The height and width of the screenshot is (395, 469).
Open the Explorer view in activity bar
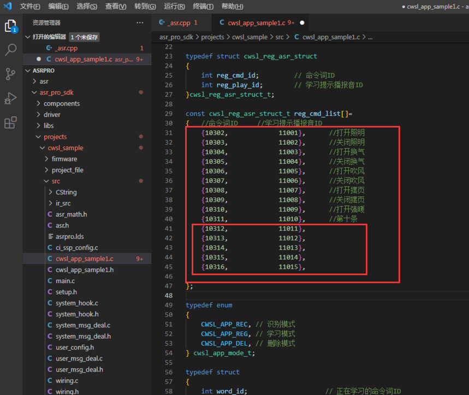point(11,26)
